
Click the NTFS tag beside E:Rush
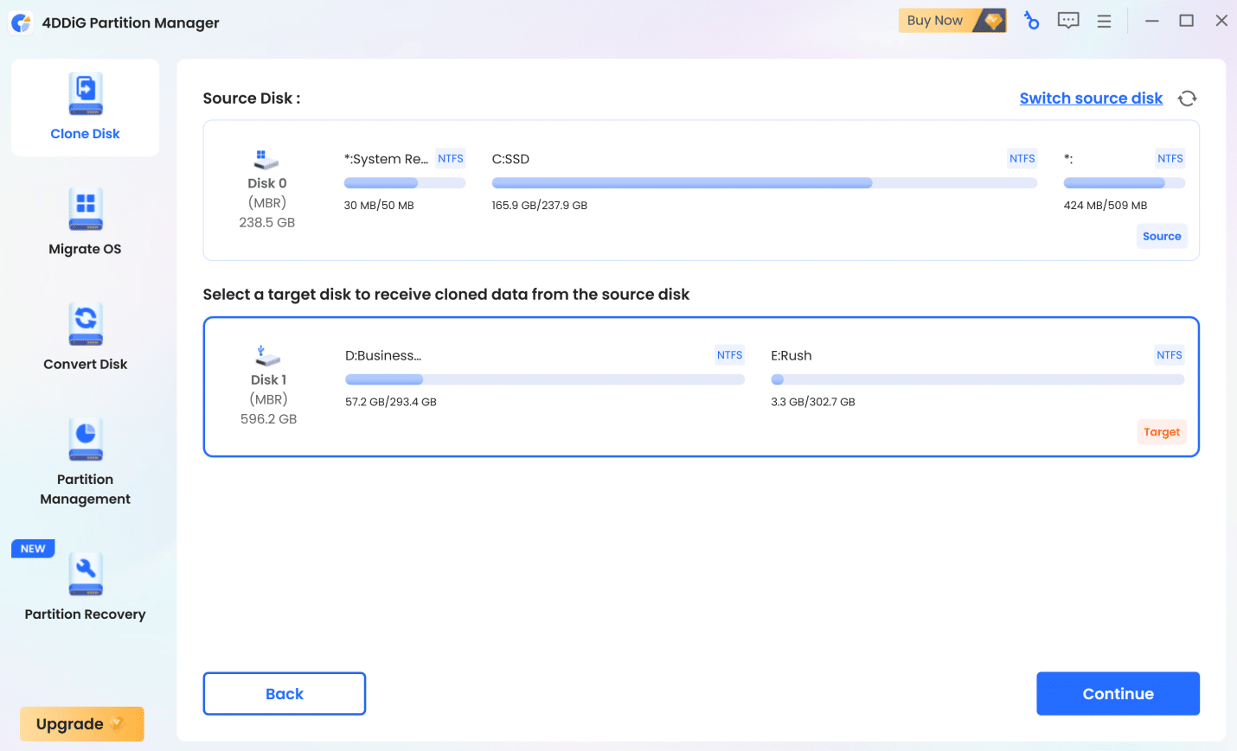coord(1170,355)
